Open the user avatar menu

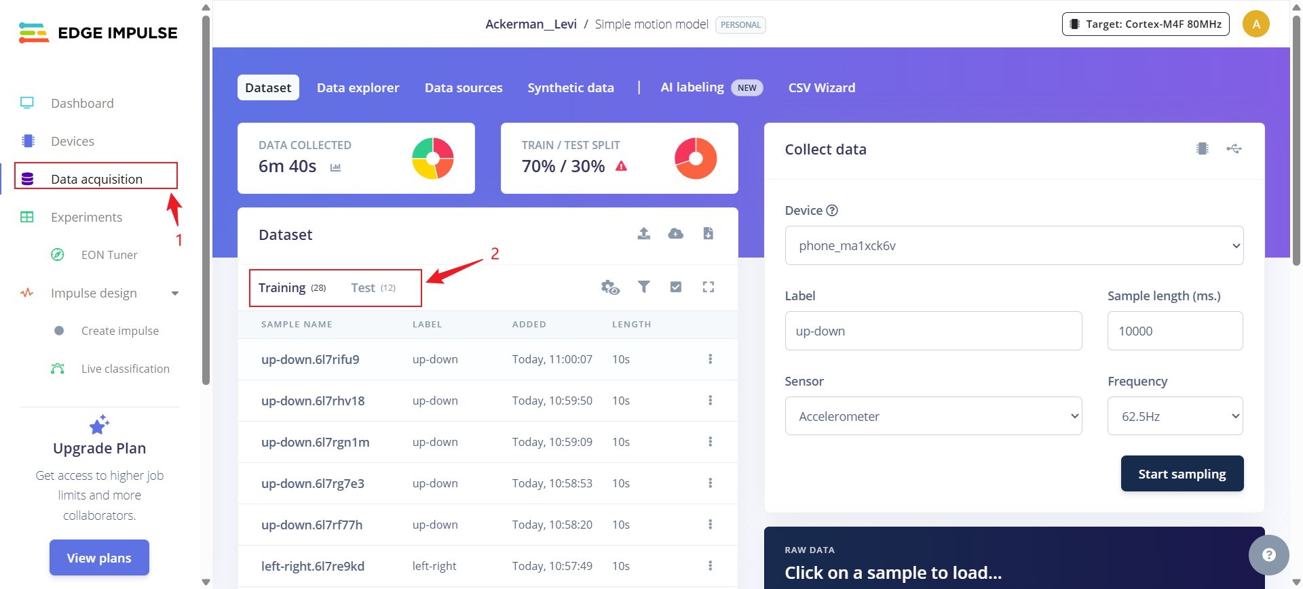pyautogui.click(x=1255, y=24)
